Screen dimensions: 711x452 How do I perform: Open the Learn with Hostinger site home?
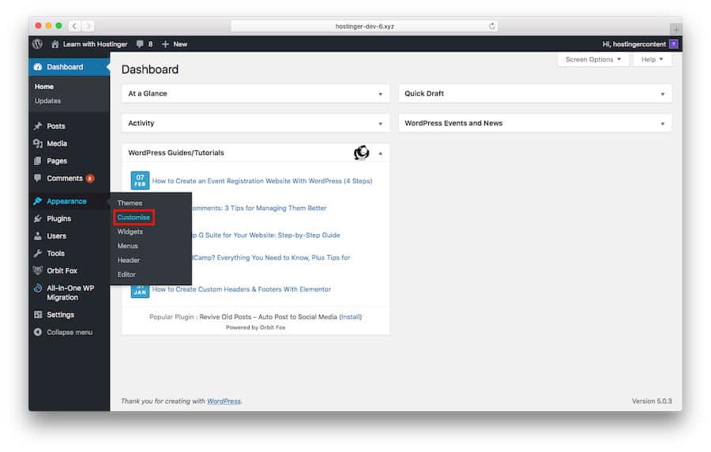[89, 44]
